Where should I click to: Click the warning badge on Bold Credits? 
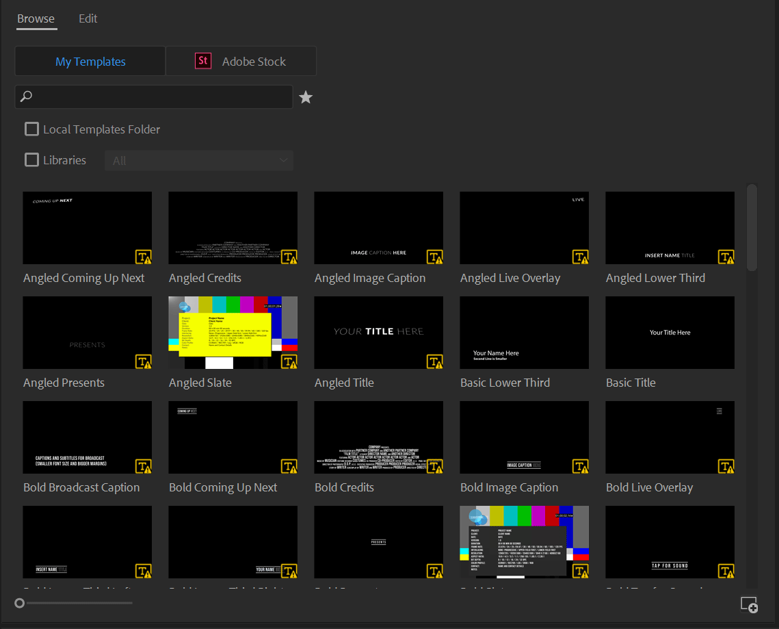click(435, 466)
